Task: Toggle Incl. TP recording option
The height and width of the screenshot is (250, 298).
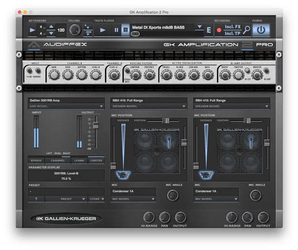Action: click(233, 34)
